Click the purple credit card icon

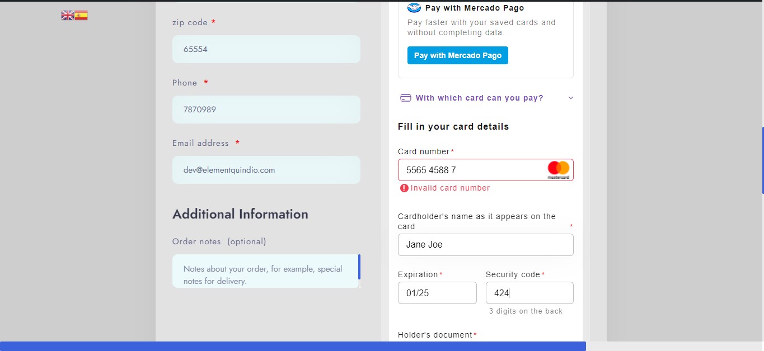405,97
